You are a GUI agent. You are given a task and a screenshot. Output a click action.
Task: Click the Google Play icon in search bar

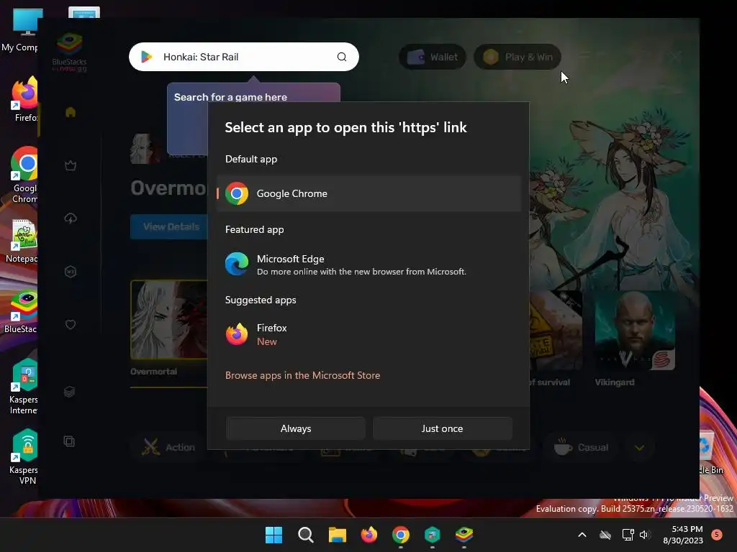click(x=147, y=57)
